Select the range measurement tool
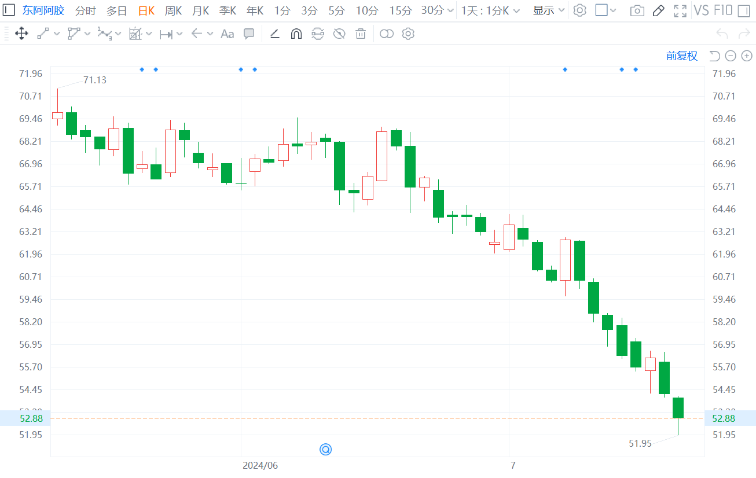 (166, 34)
